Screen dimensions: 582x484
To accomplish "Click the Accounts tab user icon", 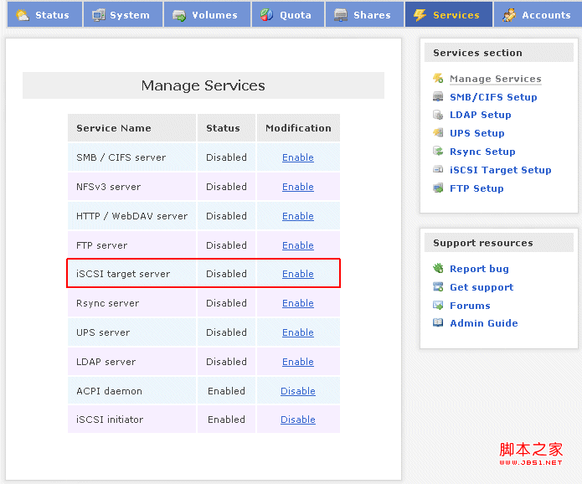I will point(509,15).
